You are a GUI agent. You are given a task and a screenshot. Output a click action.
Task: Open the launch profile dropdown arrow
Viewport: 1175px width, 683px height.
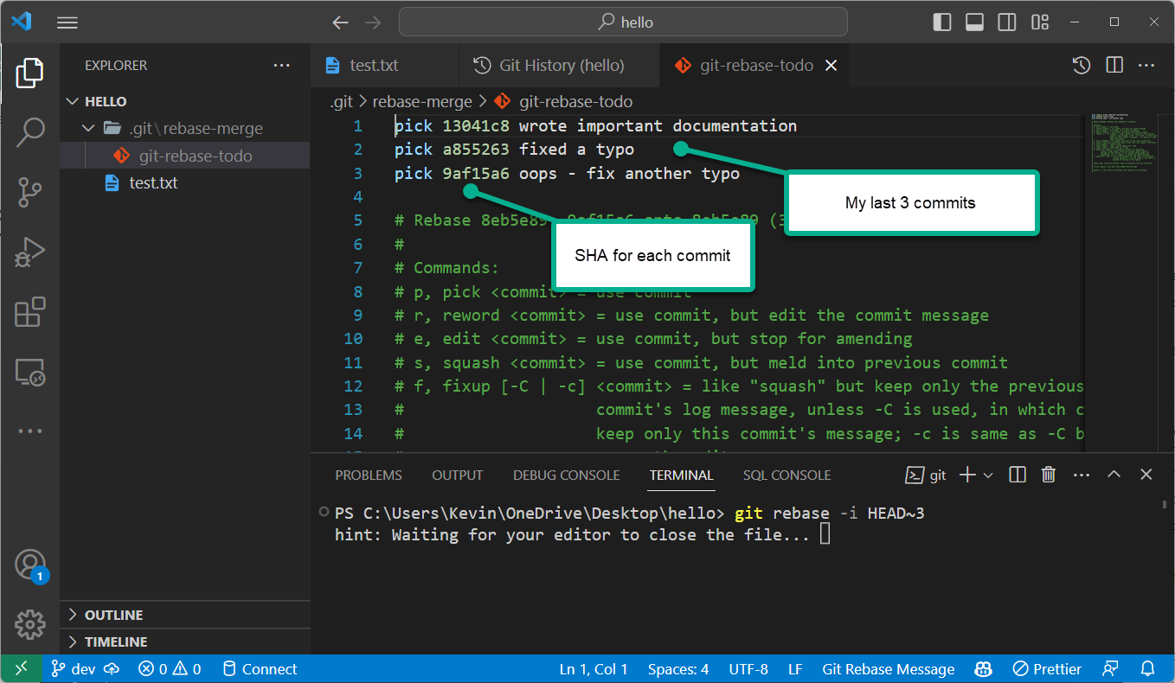[x=988, y=475]
